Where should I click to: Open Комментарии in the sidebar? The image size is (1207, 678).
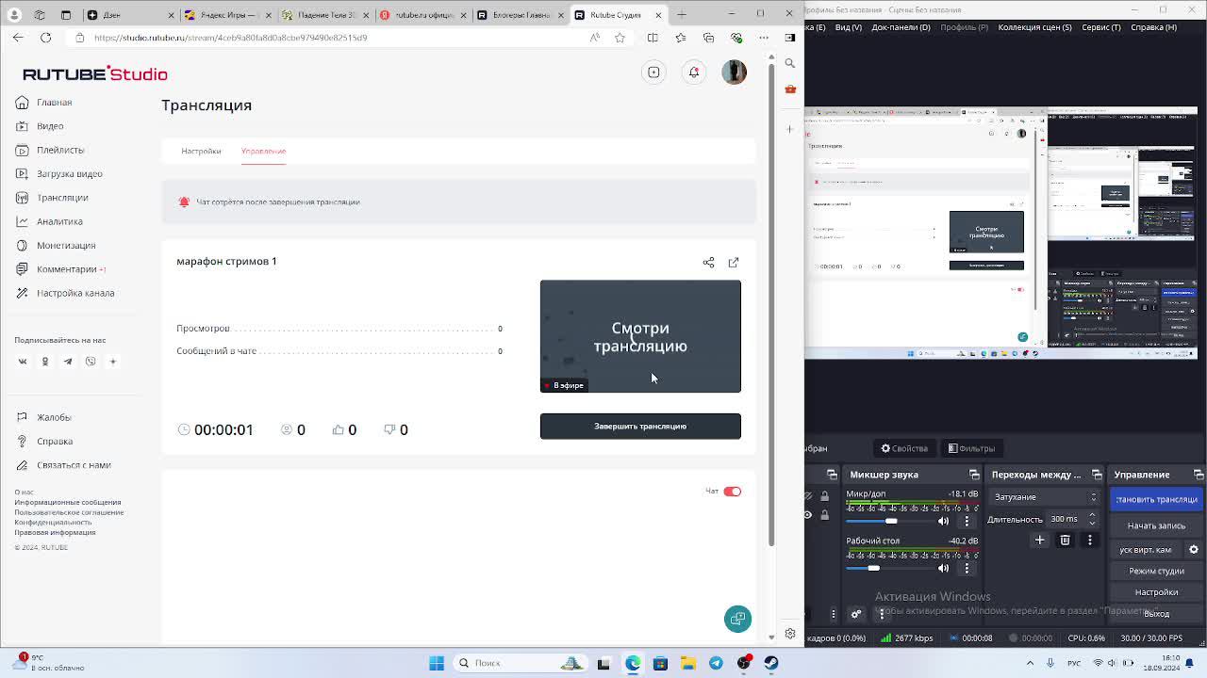point(59,269)
